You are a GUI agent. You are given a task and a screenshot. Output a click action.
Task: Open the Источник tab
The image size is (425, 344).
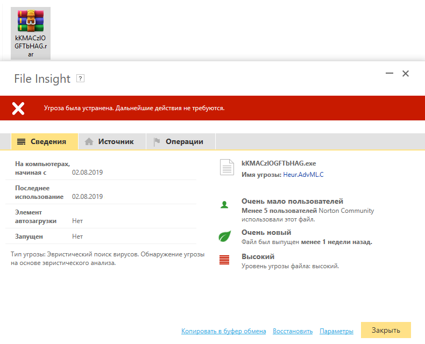112,141
